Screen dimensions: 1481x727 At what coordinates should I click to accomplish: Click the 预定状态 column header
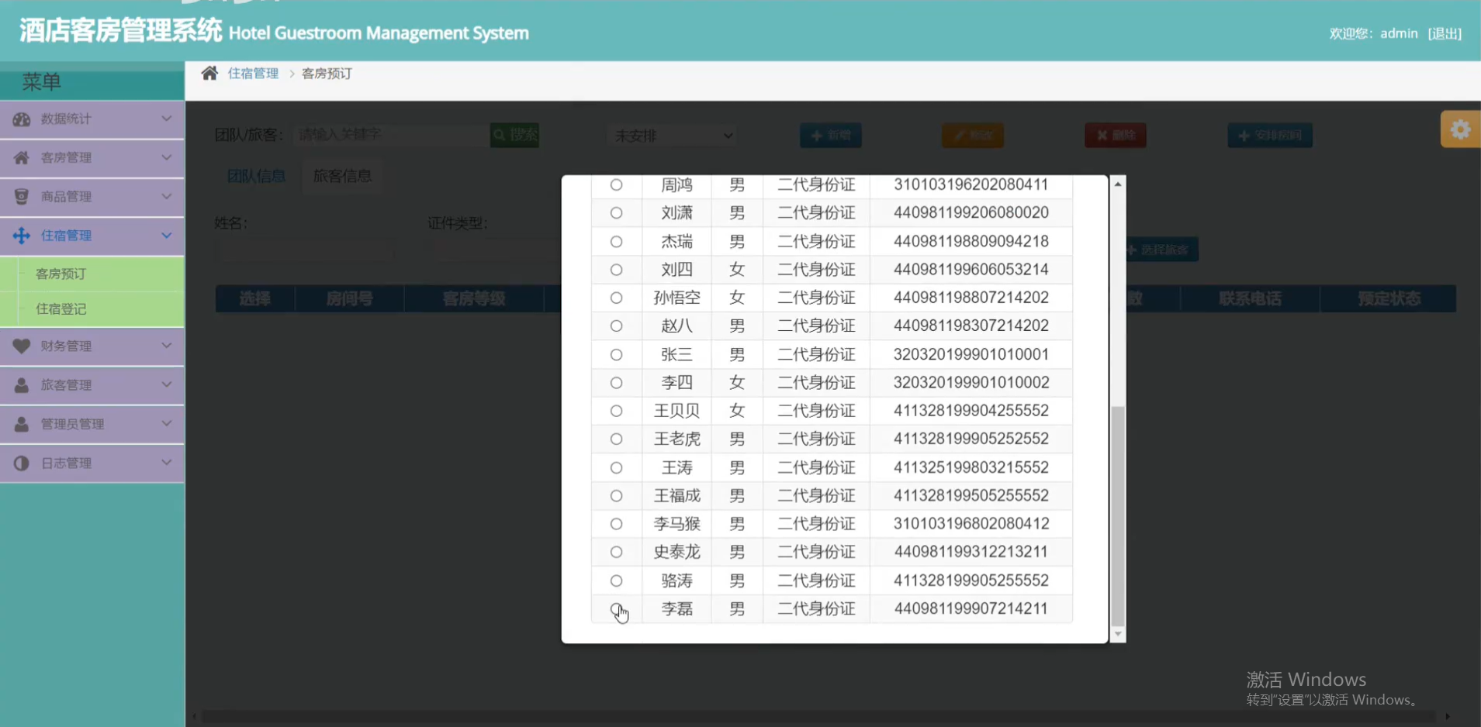pos(1389,299)
